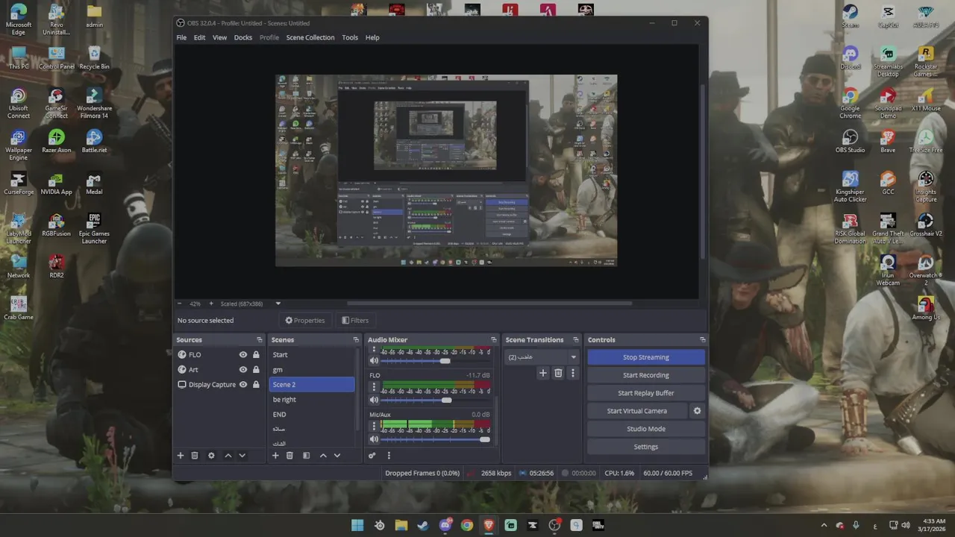Click the Stop Streaming button
The height and width of the screenshot is (537, 955).
[646, 357]
